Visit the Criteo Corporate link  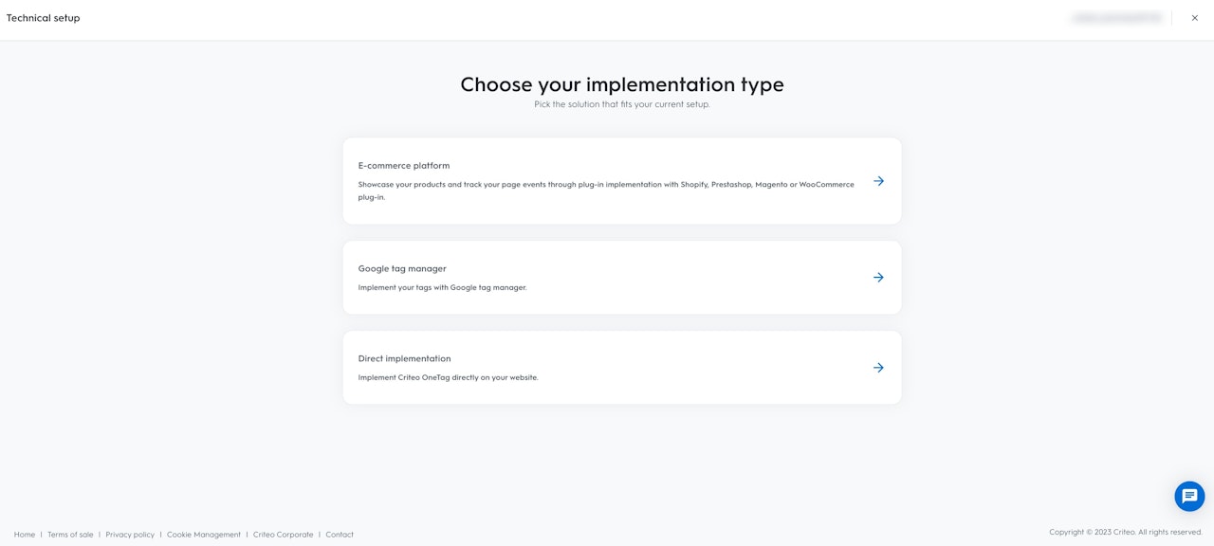coord(283,535)
